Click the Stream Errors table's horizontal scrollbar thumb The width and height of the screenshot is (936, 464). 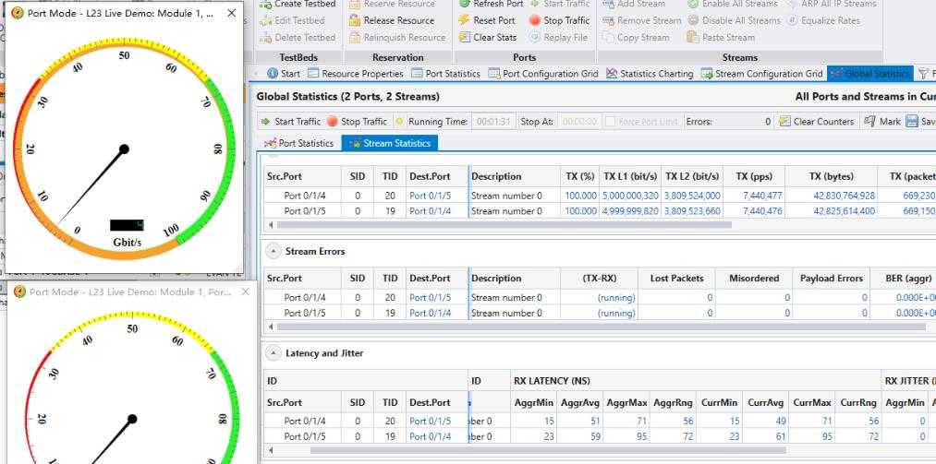[x=602, y=327]
